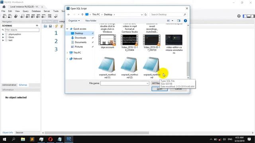Open the view options dropdown arrow
Screen dimensions: 255x143
(x=173, y=21)
